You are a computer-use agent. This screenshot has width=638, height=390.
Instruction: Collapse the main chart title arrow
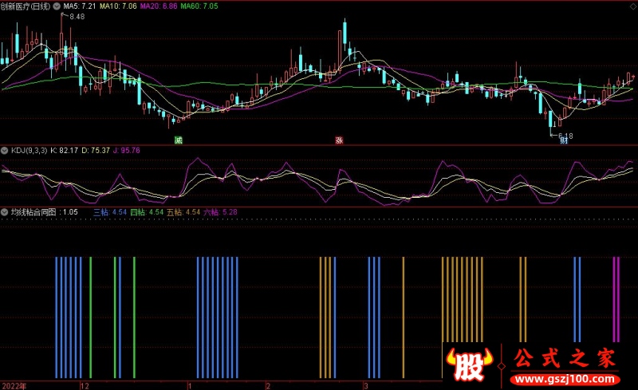point(55,6)
